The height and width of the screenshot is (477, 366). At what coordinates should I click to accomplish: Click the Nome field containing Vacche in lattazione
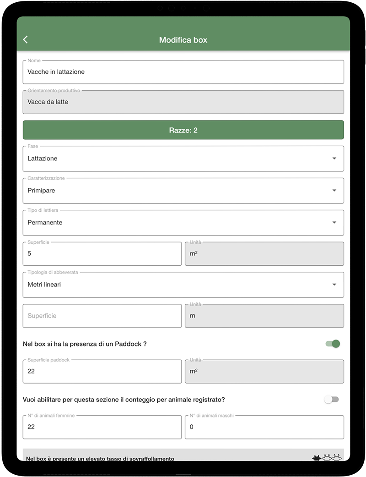183,71
